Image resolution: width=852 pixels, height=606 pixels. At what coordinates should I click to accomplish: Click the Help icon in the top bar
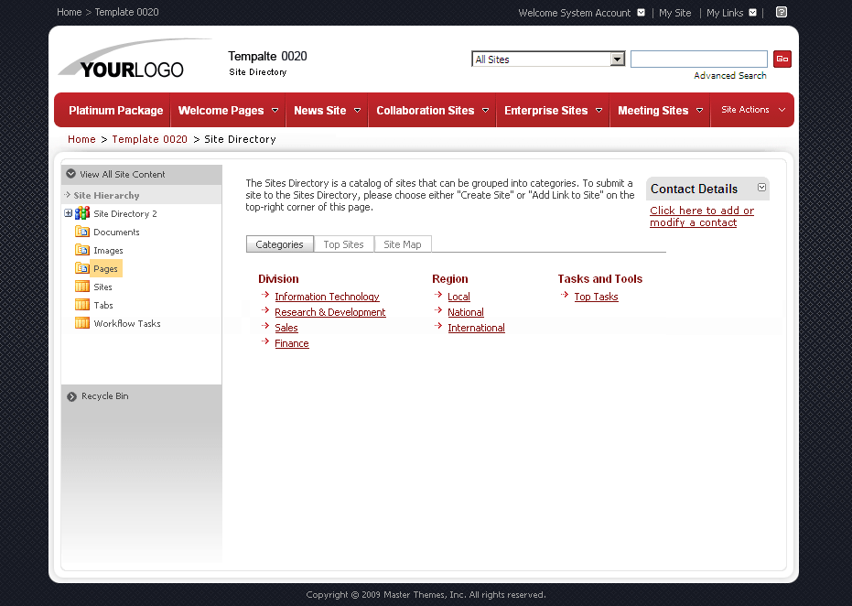click(781, 12)
